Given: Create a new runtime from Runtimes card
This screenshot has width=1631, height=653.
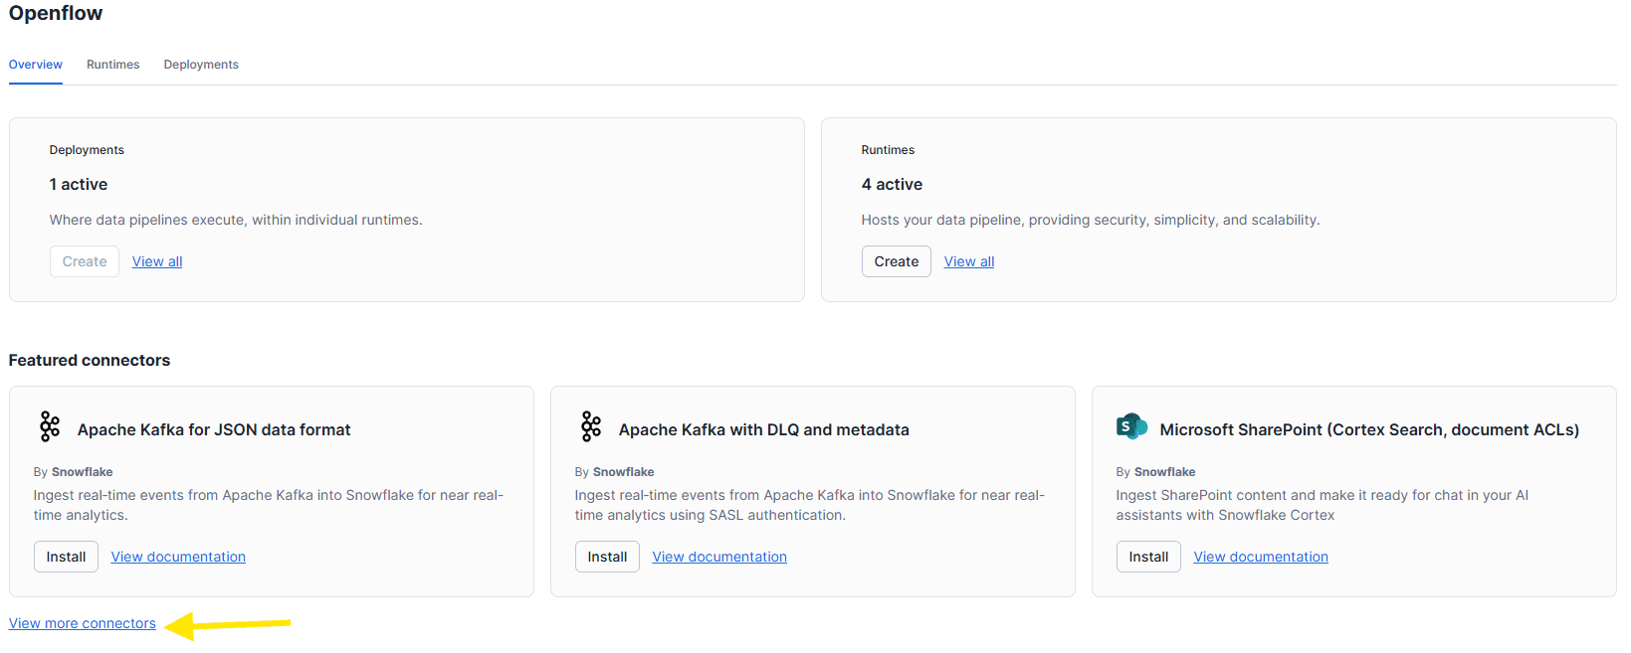Looking at the screenshot, I should (x=896, y=261).
